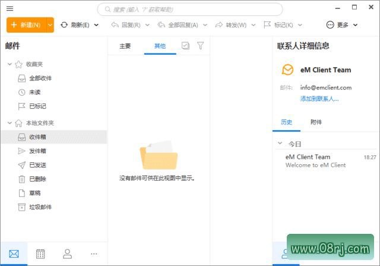Switch to the 其他 tab
Viewport: 380px width, 266px height.
(160, 46)
